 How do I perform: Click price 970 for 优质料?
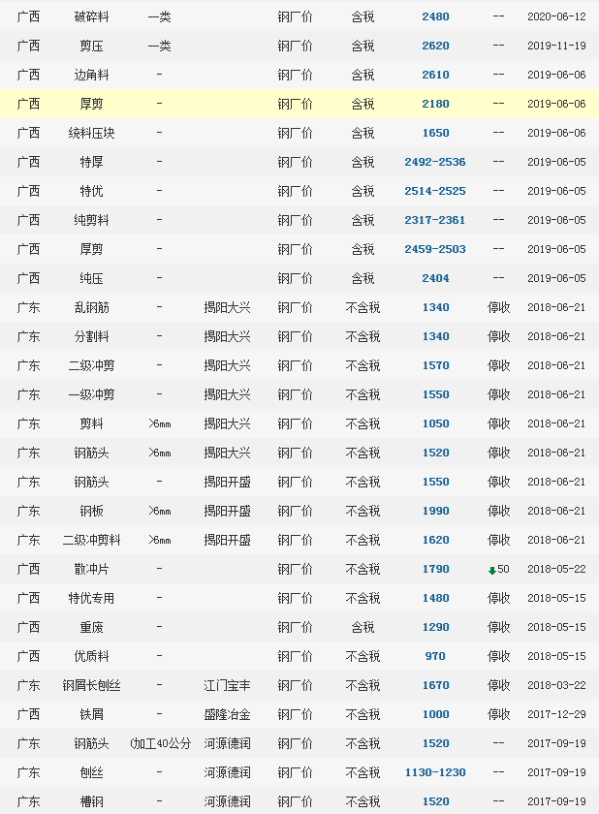[435, 656]
